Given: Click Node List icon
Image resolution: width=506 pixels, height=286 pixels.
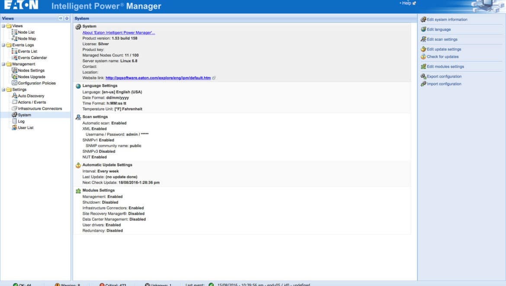Looking at the screenshot, I should click(15, 32).
